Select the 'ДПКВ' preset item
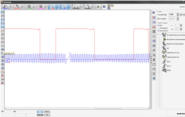Image resolution: width=185 pixels, height=117 pixels. point(166,70)
